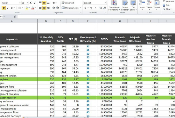
Task: Open the font size 16 dropdown
Action: pyautogui.click(x=27, y=3)
